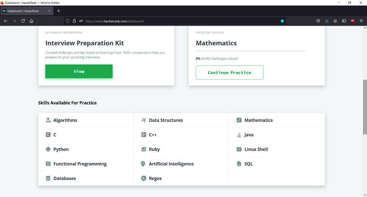Click the page vertical scrollbar thumb

click(365, 107)
